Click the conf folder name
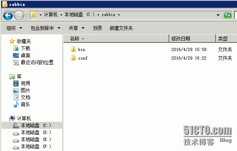237x151 pixels. [x=83, y=58]
